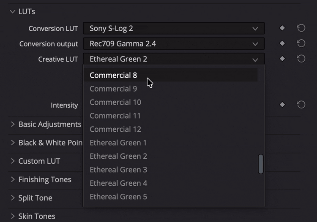317x222 pixels.
Task: Expand the Finishing Tones section
Action: coord(13,179)
